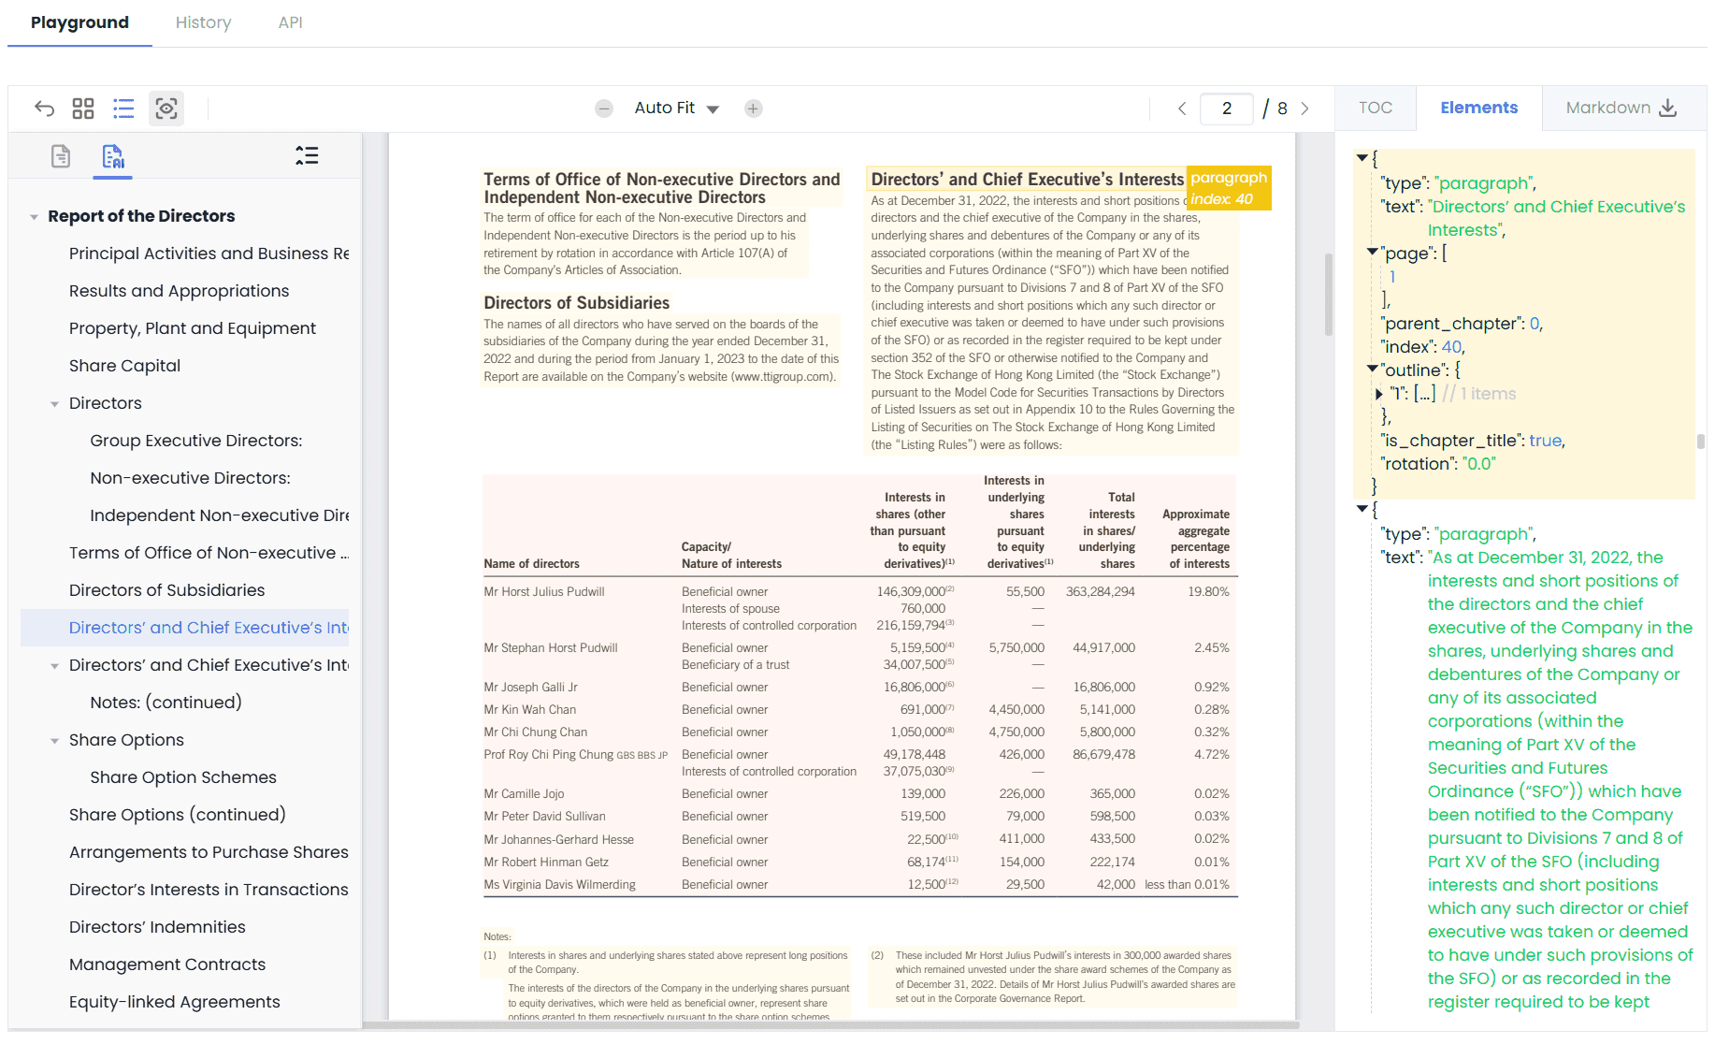Image resolution: width=1715 pixels, height=1044 pixels.
Task: Activate the visual recognition eye icon
Action: tap(166, 109)
